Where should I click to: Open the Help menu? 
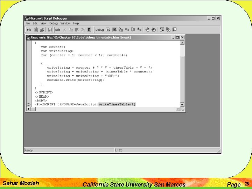pyautogui.click(x=76, y=23)
